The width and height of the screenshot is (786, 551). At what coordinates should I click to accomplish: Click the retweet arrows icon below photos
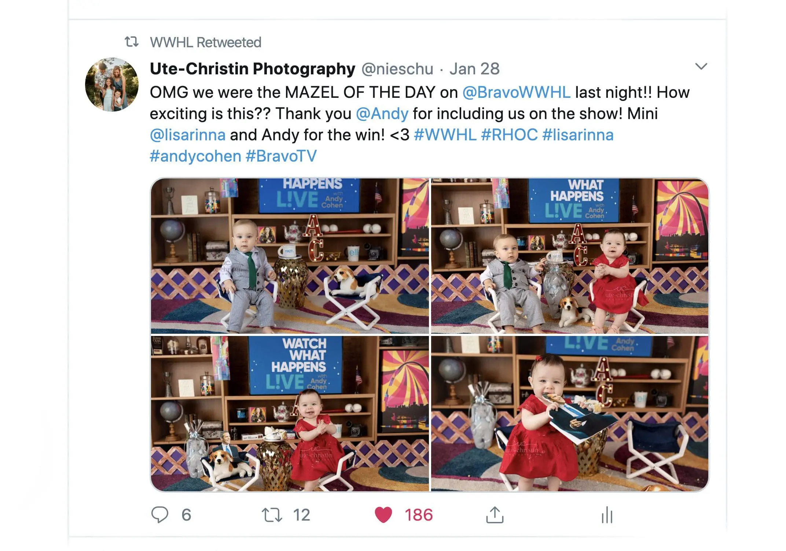pyautogui.click(x=272, y=515)
